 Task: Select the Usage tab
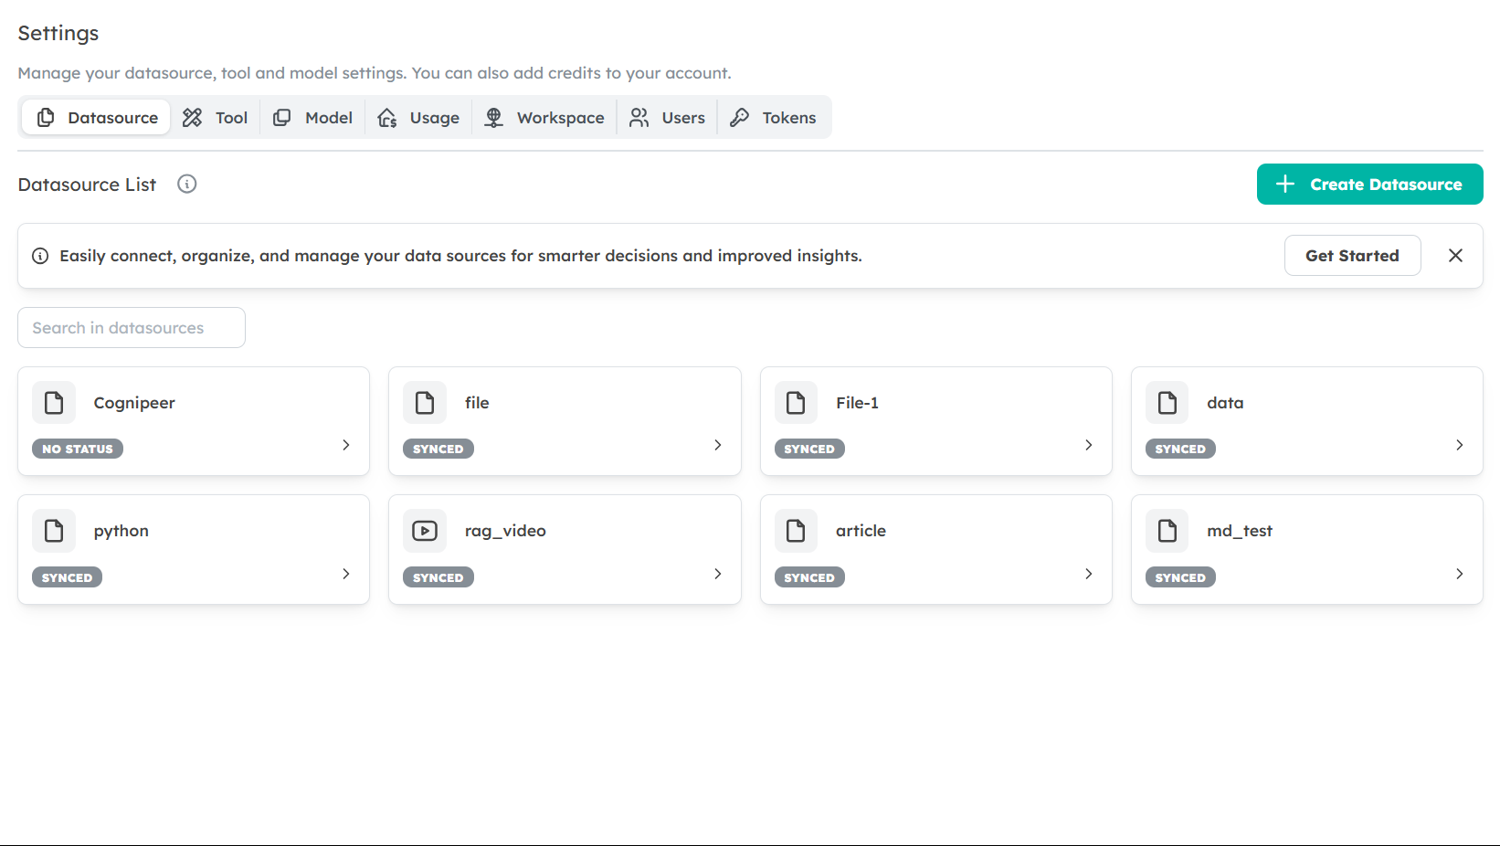pos(419,118)
